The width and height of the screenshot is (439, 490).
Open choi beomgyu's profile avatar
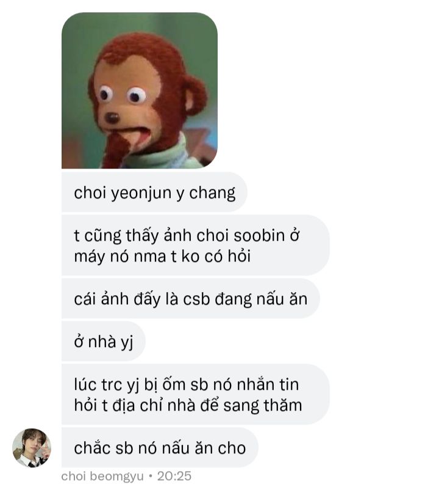click(32, 447)
